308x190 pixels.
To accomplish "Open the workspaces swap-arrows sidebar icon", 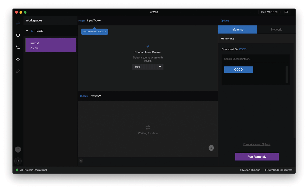I will pyautogui.click(x=18, y=23).
